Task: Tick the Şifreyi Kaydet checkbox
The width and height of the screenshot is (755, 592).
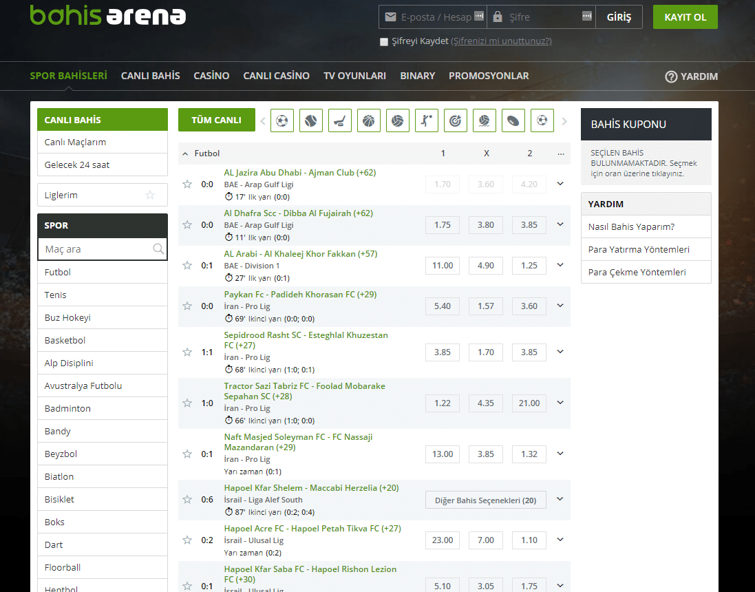Action: click(x=384, y=42)
